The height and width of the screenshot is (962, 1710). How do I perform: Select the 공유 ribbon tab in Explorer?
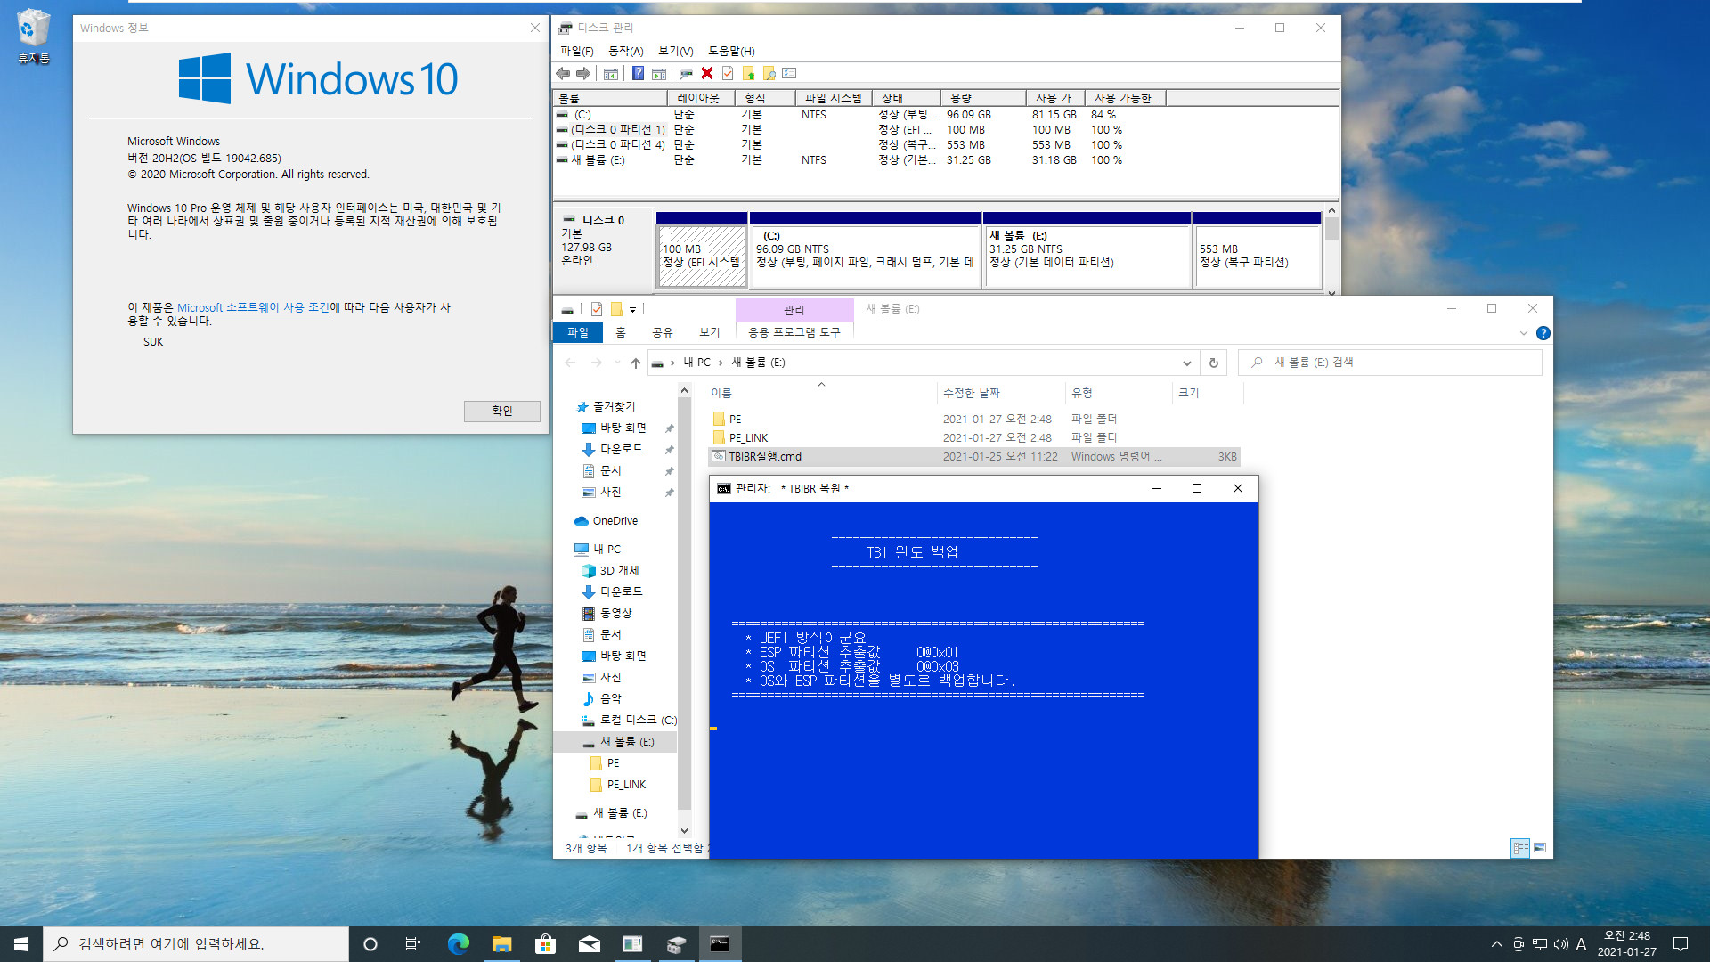click(x=663, y=332)
